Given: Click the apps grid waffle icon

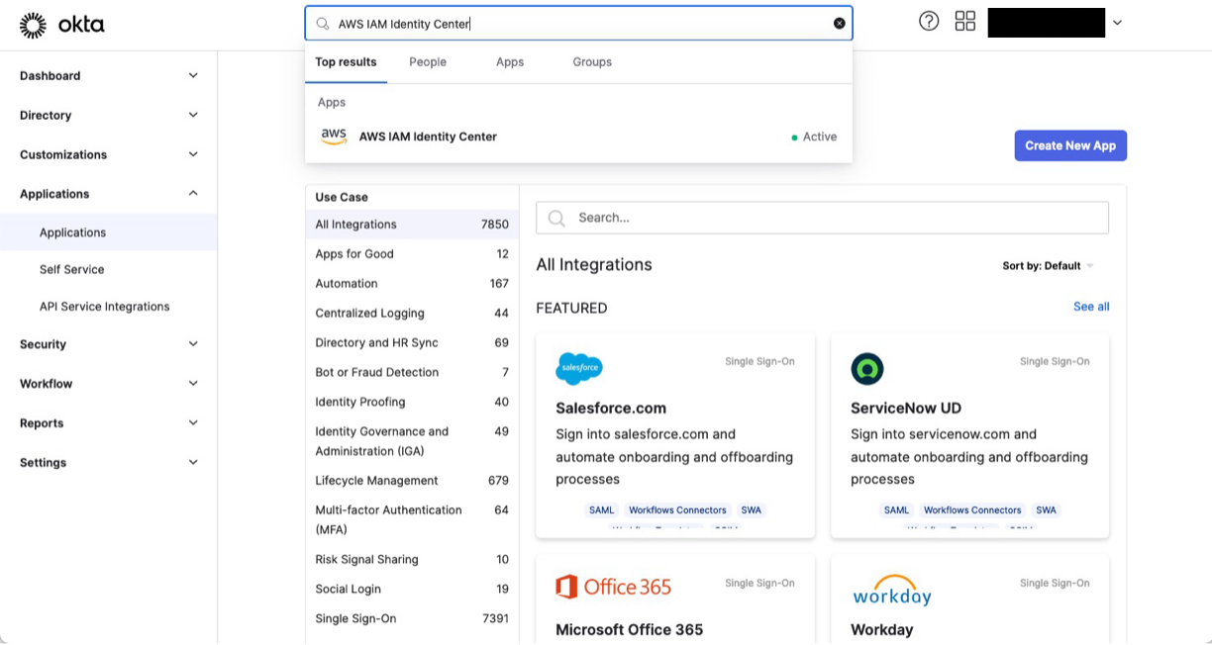Looking at the screenshot, I should (x=964, y=20).
